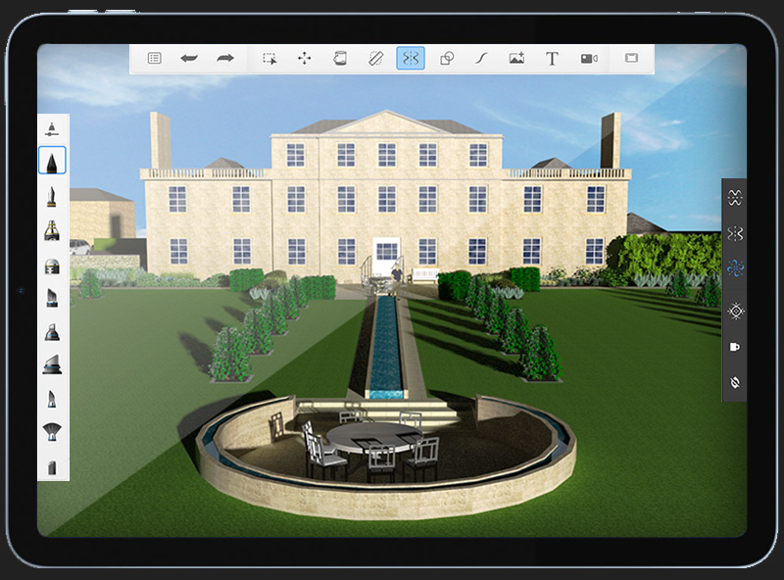This screenshot has width=784, height=580.
Task: Click the full screen rectangle icon
Action: tap(631, 59)
